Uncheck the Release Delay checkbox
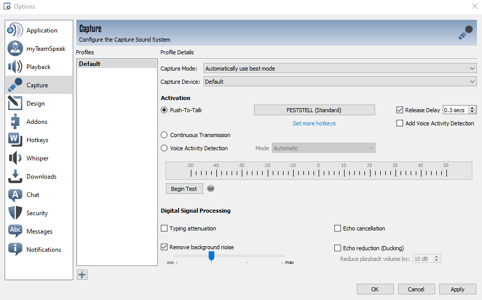Image resolution: width=482 pixels, height=300 pixels. click(400, 110)
